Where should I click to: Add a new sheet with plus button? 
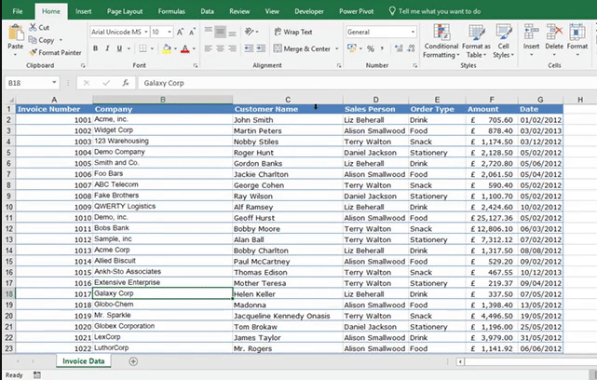point(133,360)
